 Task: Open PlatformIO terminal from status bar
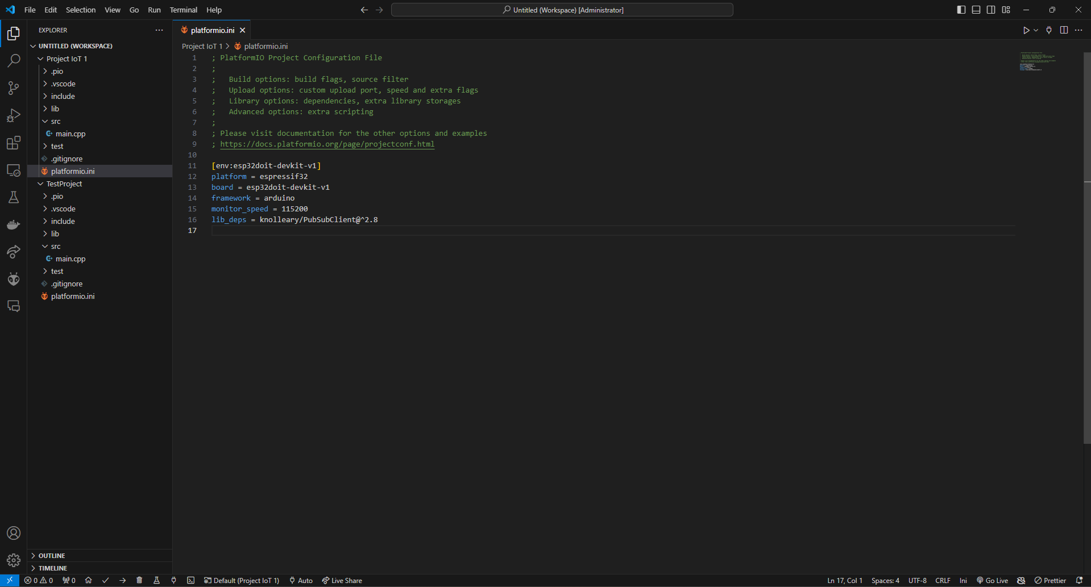(190, 580)
